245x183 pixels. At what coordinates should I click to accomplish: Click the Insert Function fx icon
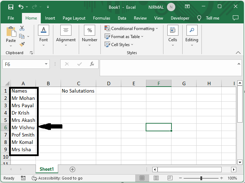pos(92,64)
